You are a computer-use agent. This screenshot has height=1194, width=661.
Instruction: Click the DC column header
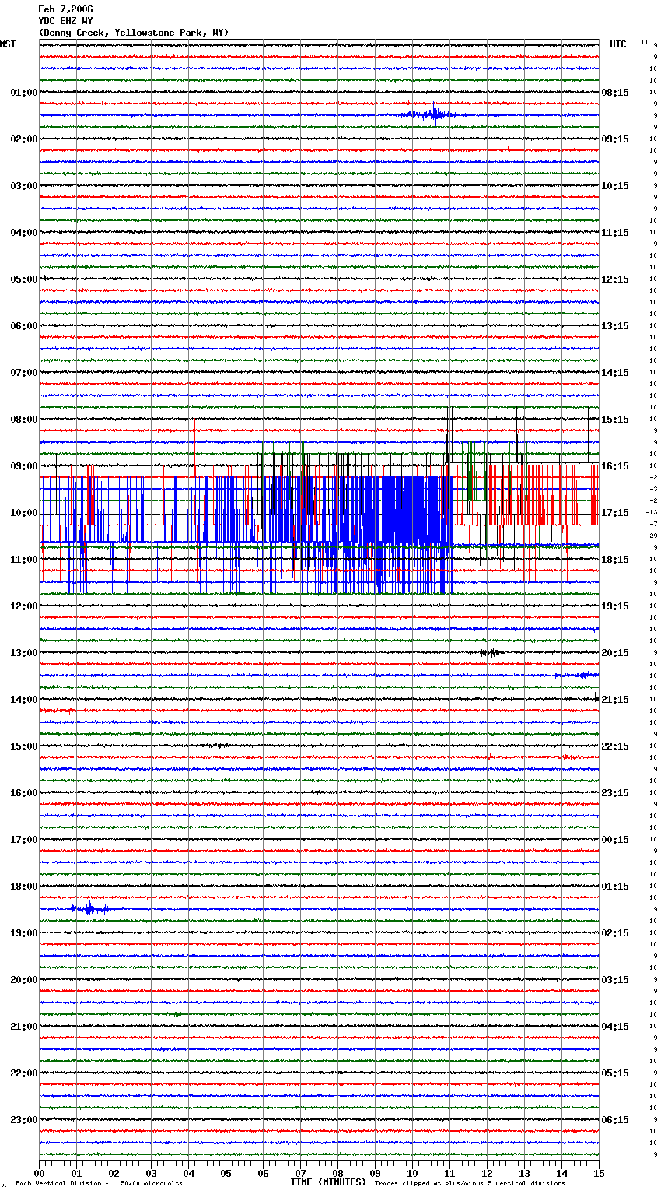click(645, 42)
